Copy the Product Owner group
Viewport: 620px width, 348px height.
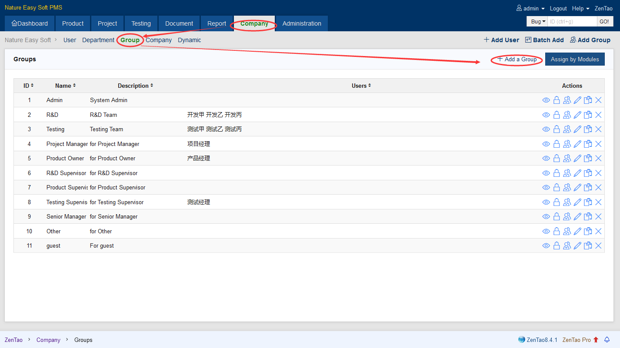click(588, 159)
